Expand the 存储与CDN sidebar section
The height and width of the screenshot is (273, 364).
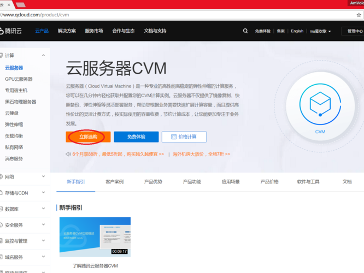(x=43, y=193)
